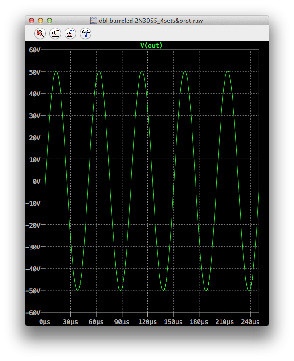
Task: Click the pick visible traces toolbar icon
Action: [70, 33]
